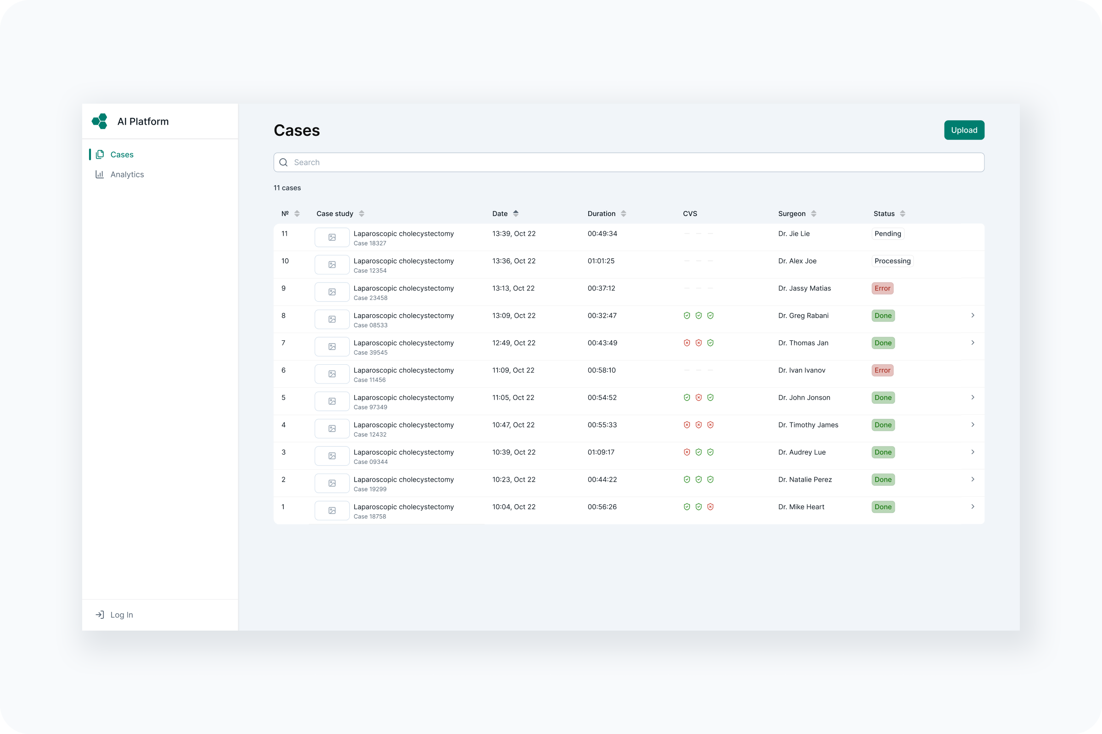Click first CVS shield for Dr. Thomas Jan
Screen dimensions: 1102x734
click(x=686, y=343)
